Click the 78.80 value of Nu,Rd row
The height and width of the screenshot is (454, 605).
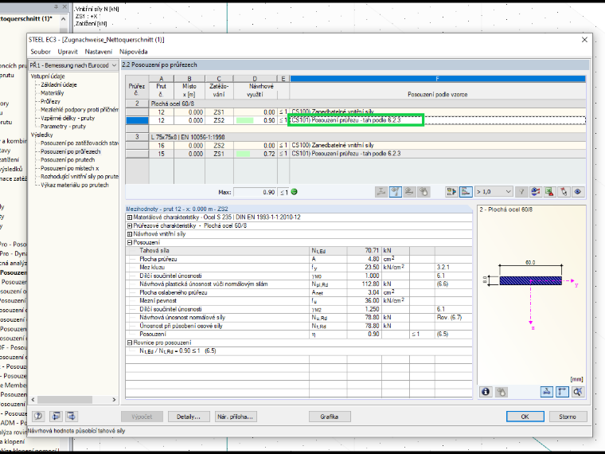click(364, 317)
